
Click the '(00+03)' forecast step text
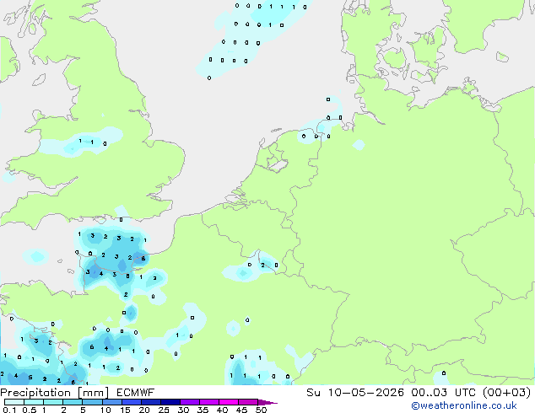[507, 393]
